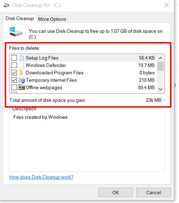
Task: Click the Temporary Internet Files icon
Action: (x=21, y=80)
